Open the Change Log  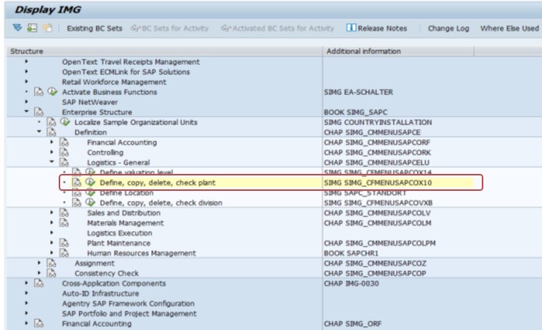[449, 29]
